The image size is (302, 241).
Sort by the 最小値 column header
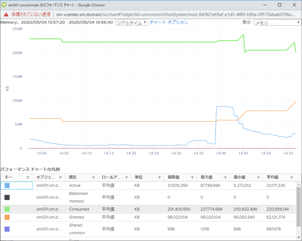239,177
